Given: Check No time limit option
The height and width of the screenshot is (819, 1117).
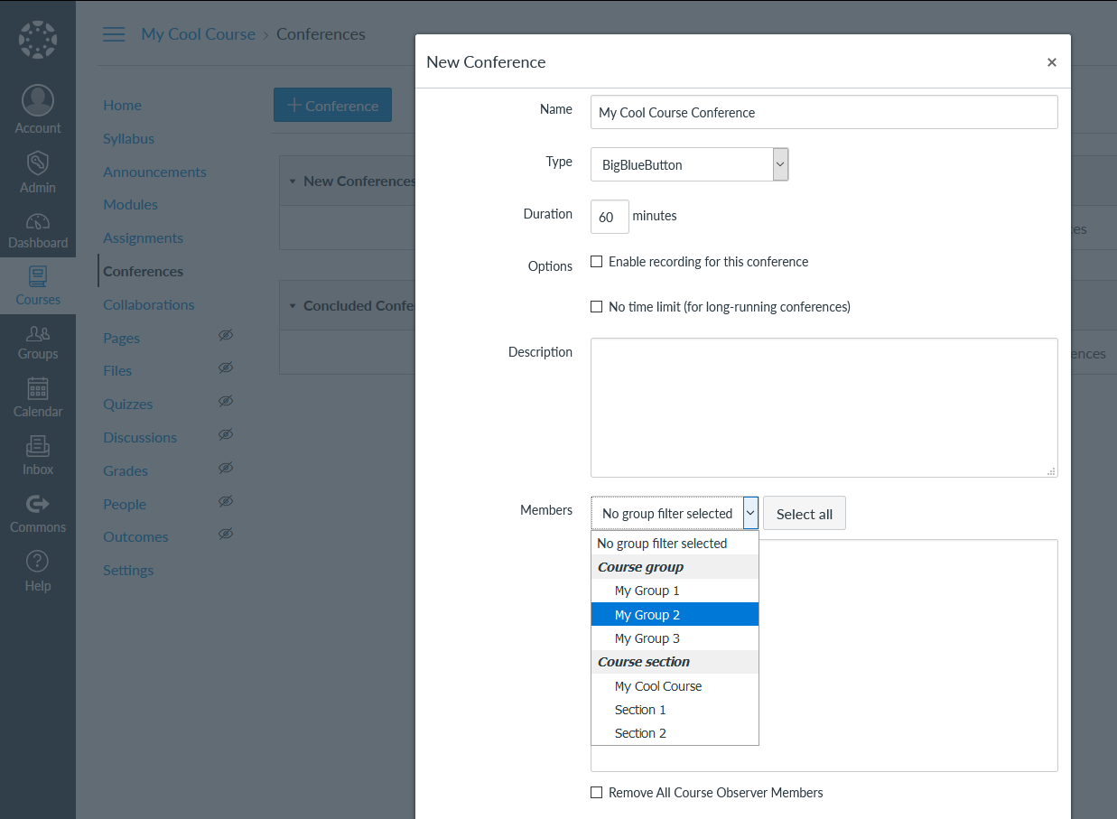Looking at the screenshot, I should (596, 307).
